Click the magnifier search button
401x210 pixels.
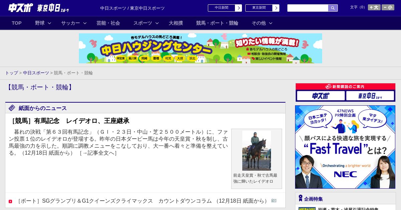(x=333, y=8)
